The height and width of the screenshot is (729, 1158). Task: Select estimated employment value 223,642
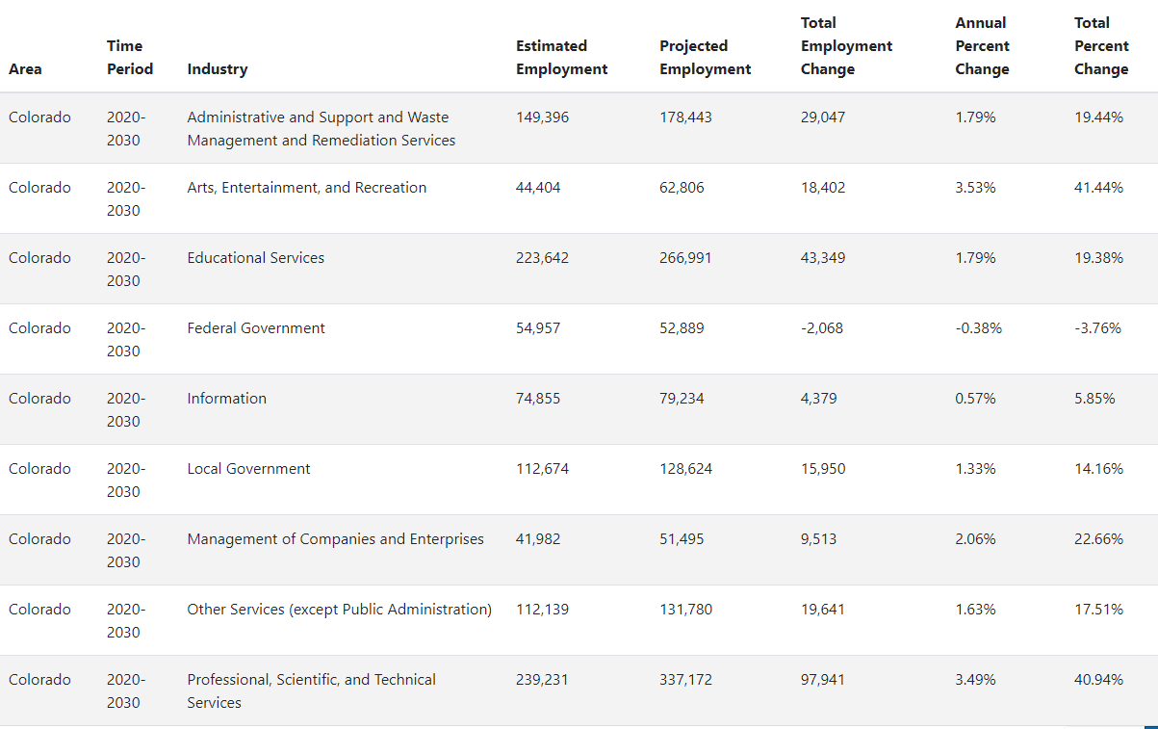pyautogui.click(x=543, y=258)
